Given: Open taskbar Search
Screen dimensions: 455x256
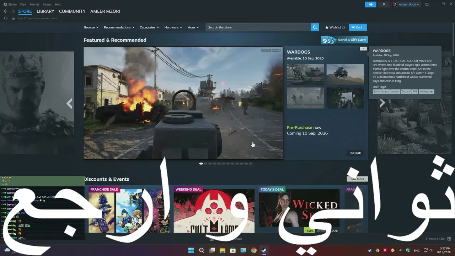Looking at the screenshot, I should point(202,250).
